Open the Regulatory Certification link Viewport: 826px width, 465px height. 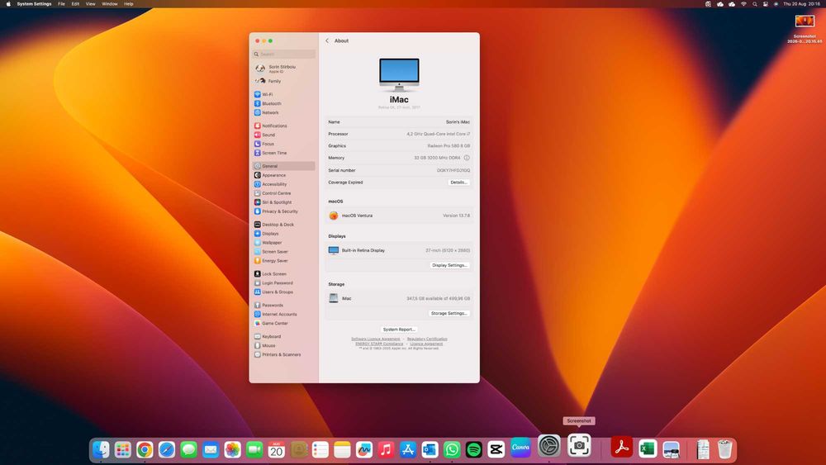coord(427,339)
